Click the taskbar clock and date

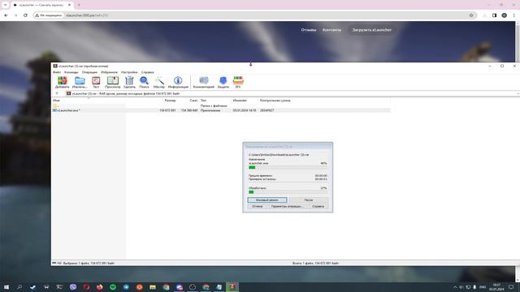coord(496,287)
